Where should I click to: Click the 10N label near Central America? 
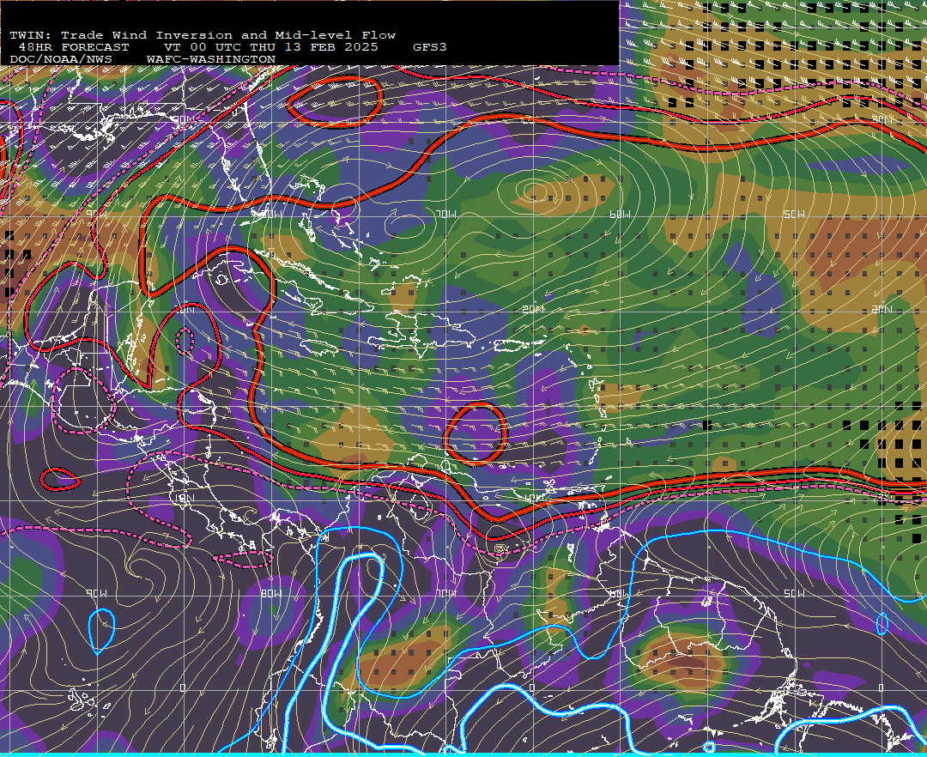pos(185,498)
